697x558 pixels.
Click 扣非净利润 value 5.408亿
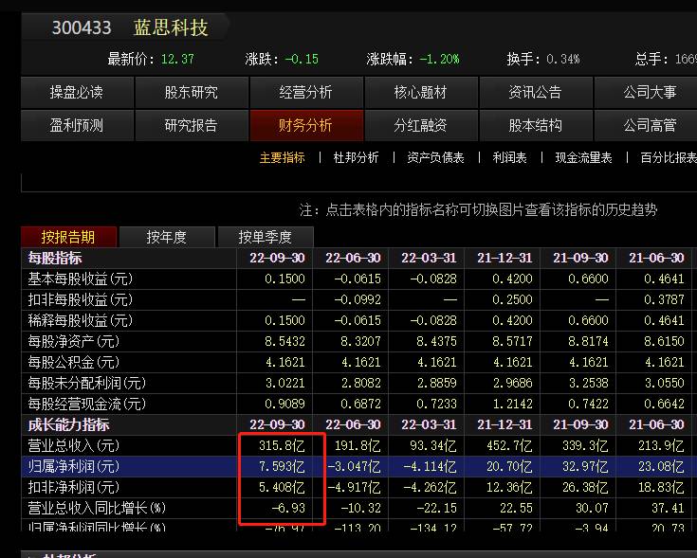point(283,487)
